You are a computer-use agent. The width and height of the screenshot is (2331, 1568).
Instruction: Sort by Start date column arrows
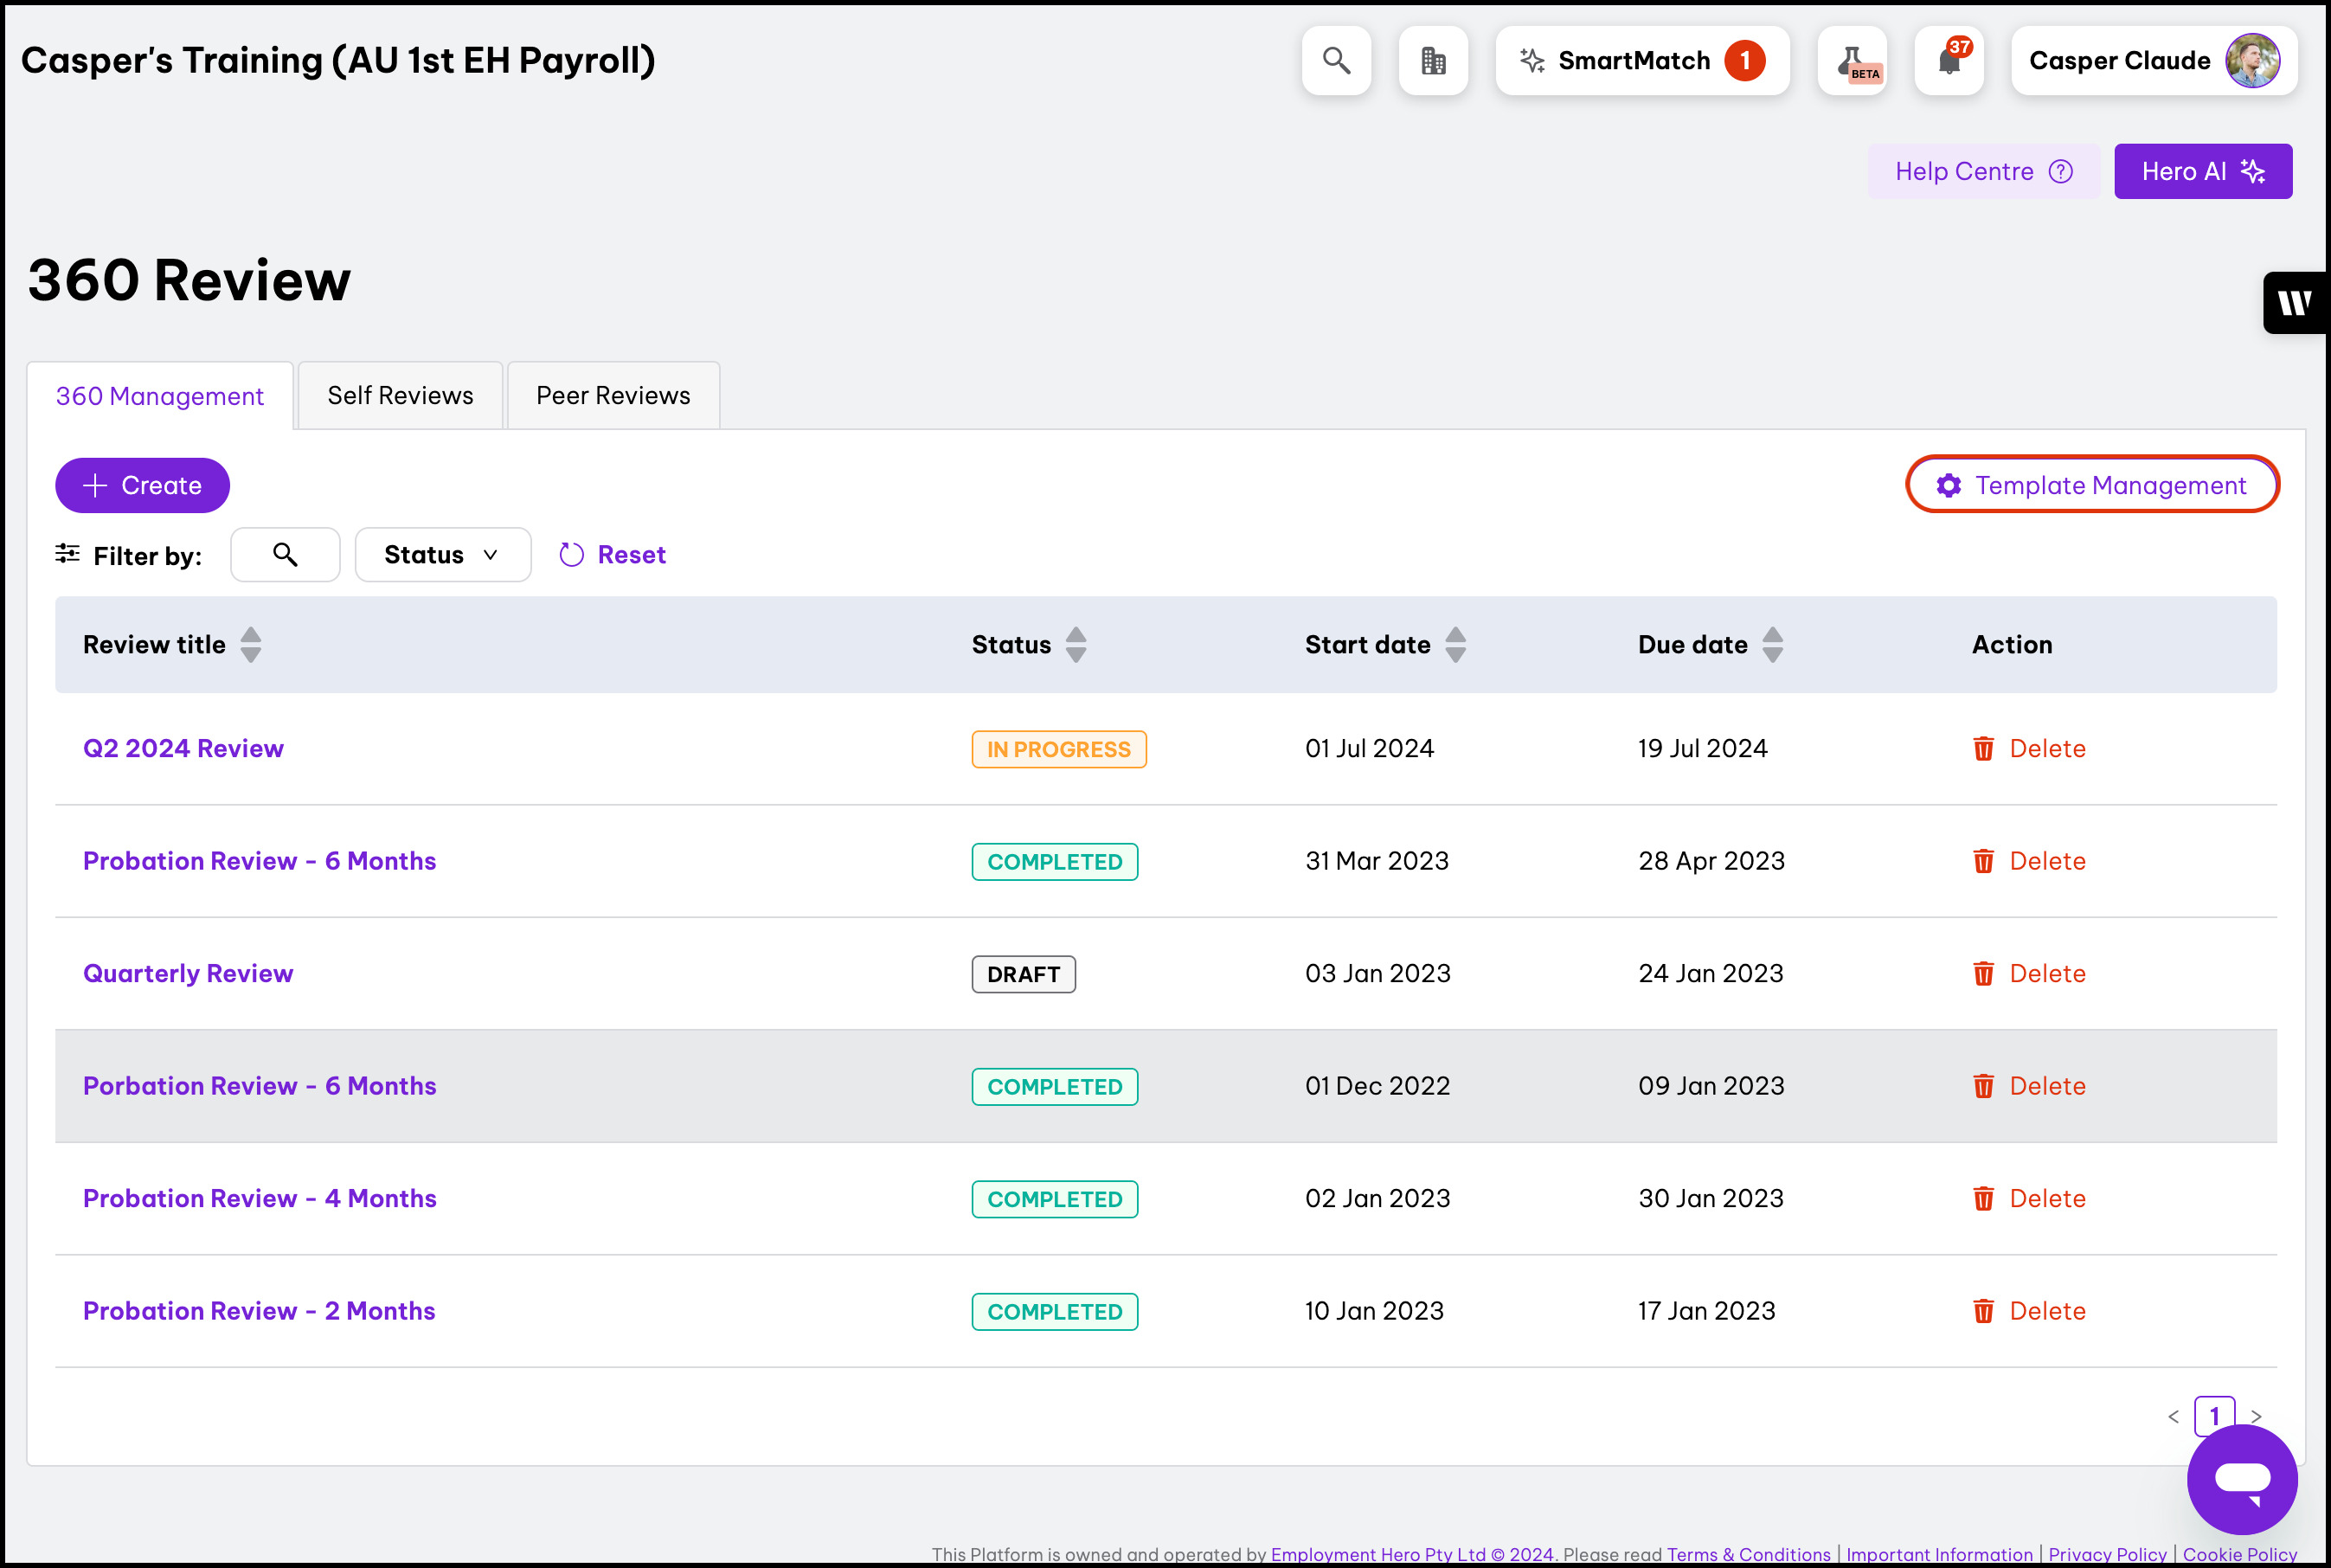(x=1456, y=645)
